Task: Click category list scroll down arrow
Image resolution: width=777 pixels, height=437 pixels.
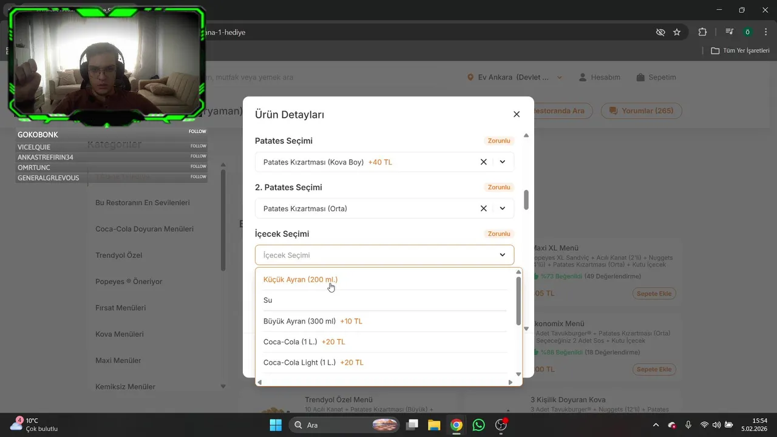Action: point(223,386)
